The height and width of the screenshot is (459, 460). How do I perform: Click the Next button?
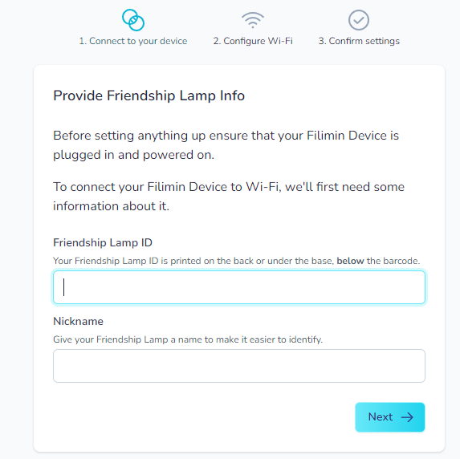[x=390, y=417]
